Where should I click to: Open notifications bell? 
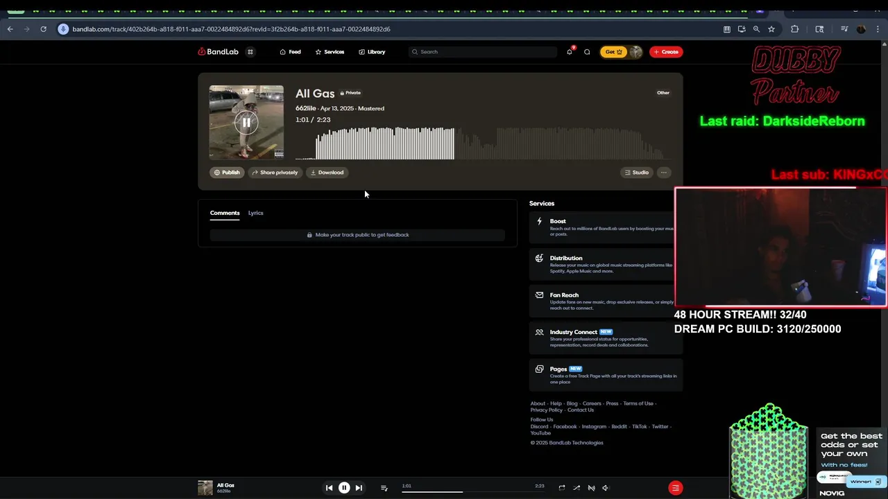point(570,52)
